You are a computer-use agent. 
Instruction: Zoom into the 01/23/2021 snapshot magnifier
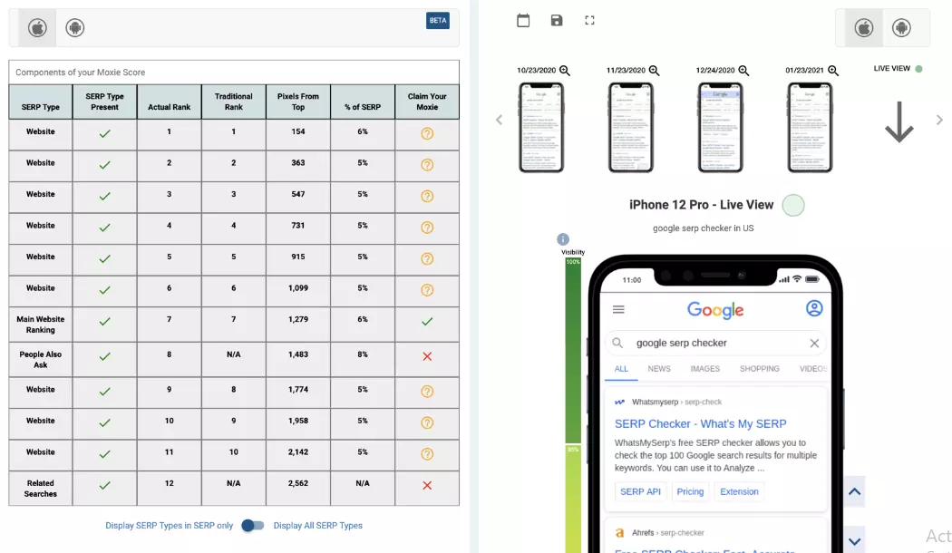coord(833,71)
